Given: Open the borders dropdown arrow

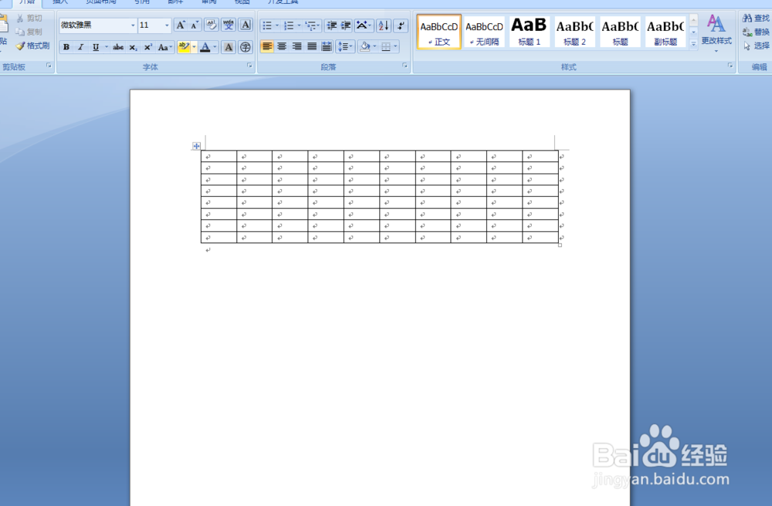Looking at the screenshot, I should [x=396, y=47].
